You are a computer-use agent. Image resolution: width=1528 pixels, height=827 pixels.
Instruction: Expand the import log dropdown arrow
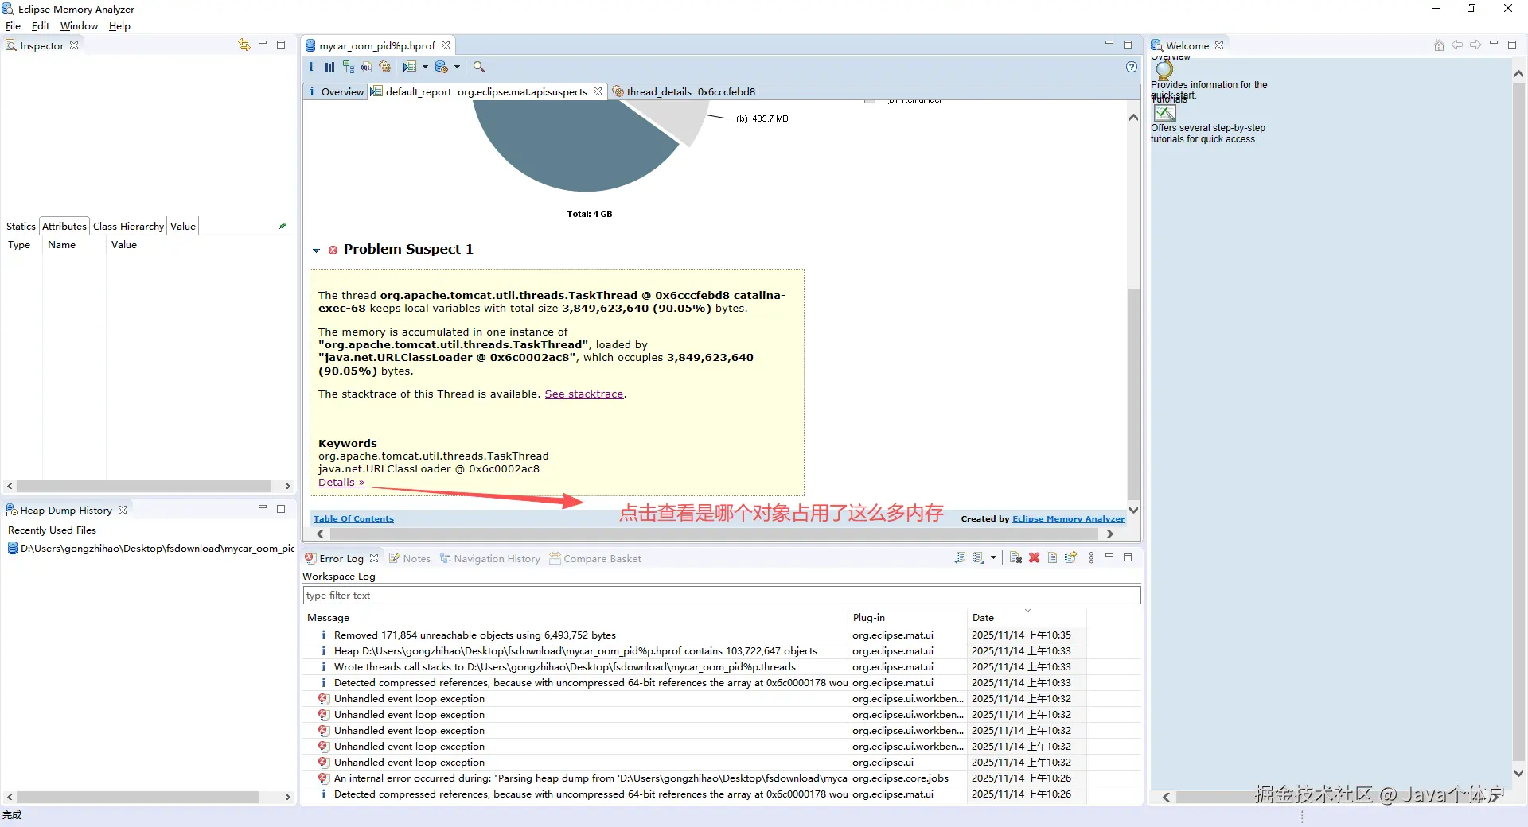[993, 557]
